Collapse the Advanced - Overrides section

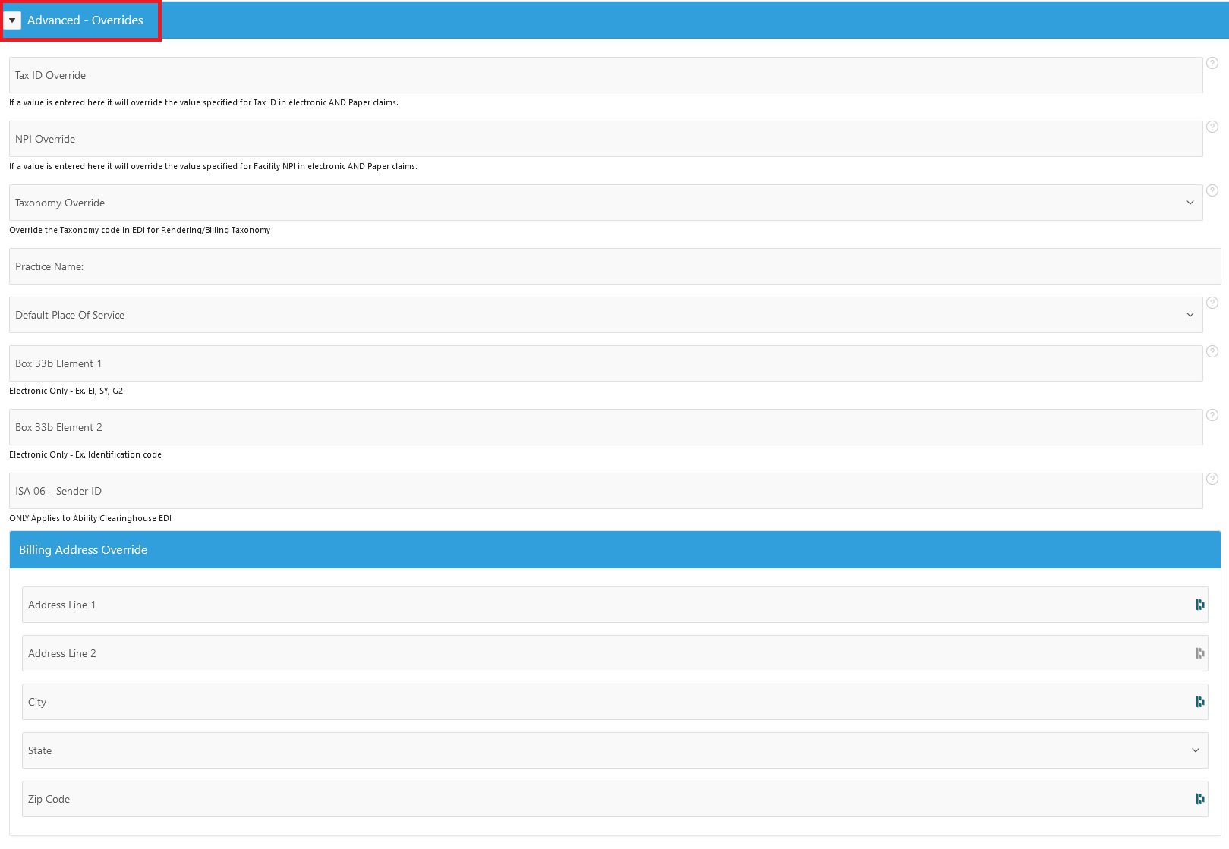[x=12, y=20]
